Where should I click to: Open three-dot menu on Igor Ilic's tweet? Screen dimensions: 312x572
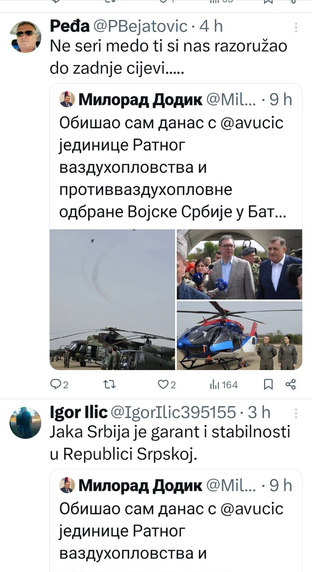[x=296, y=413]
